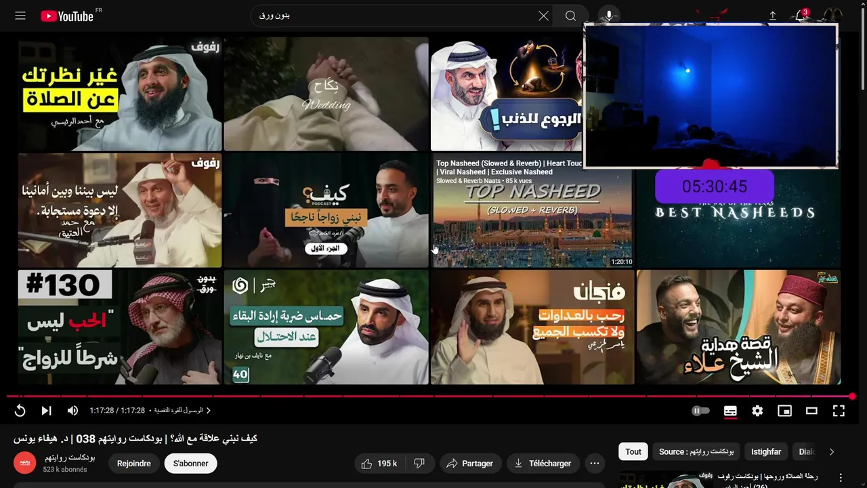
Task: Open suggested video ليس بيننا وبين أمانينا
Action: (120, 211)
